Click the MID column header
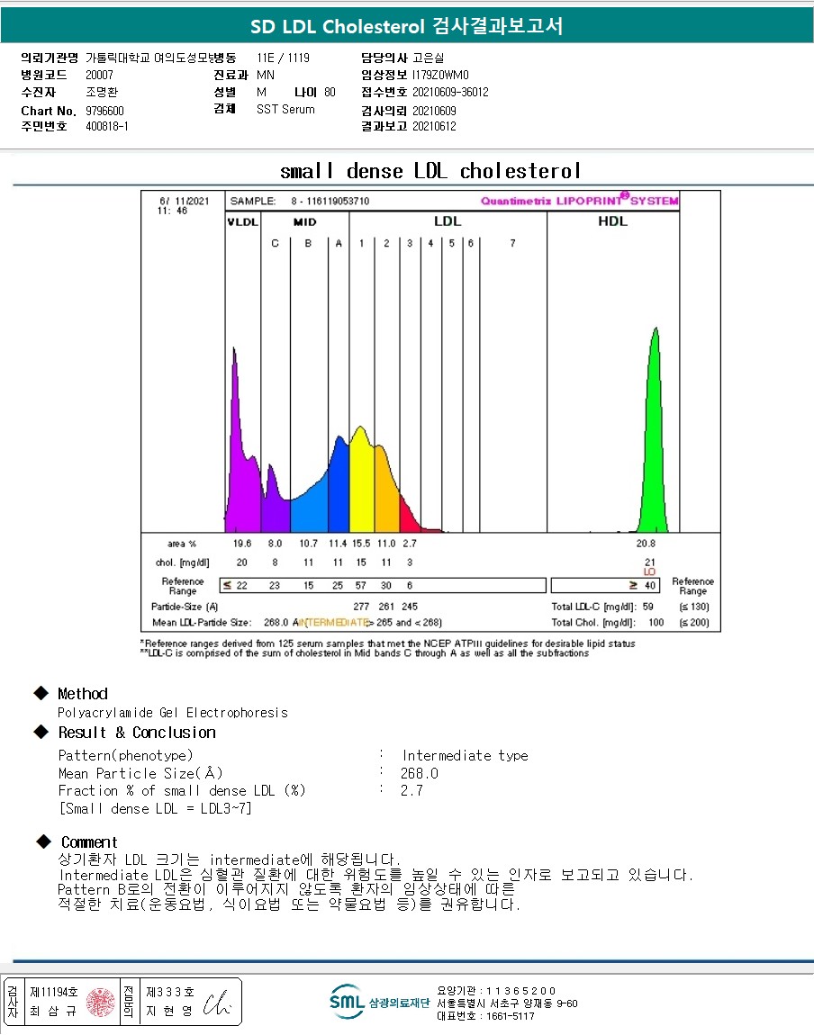The image size is (814, 1035). tap(305, 221)
